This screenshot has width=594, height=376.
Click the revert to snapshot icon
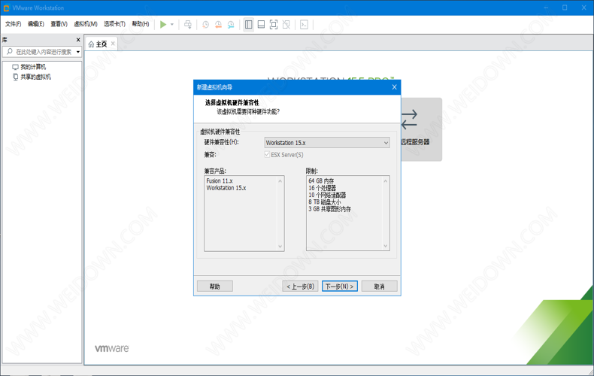click(x=218, y=25)
